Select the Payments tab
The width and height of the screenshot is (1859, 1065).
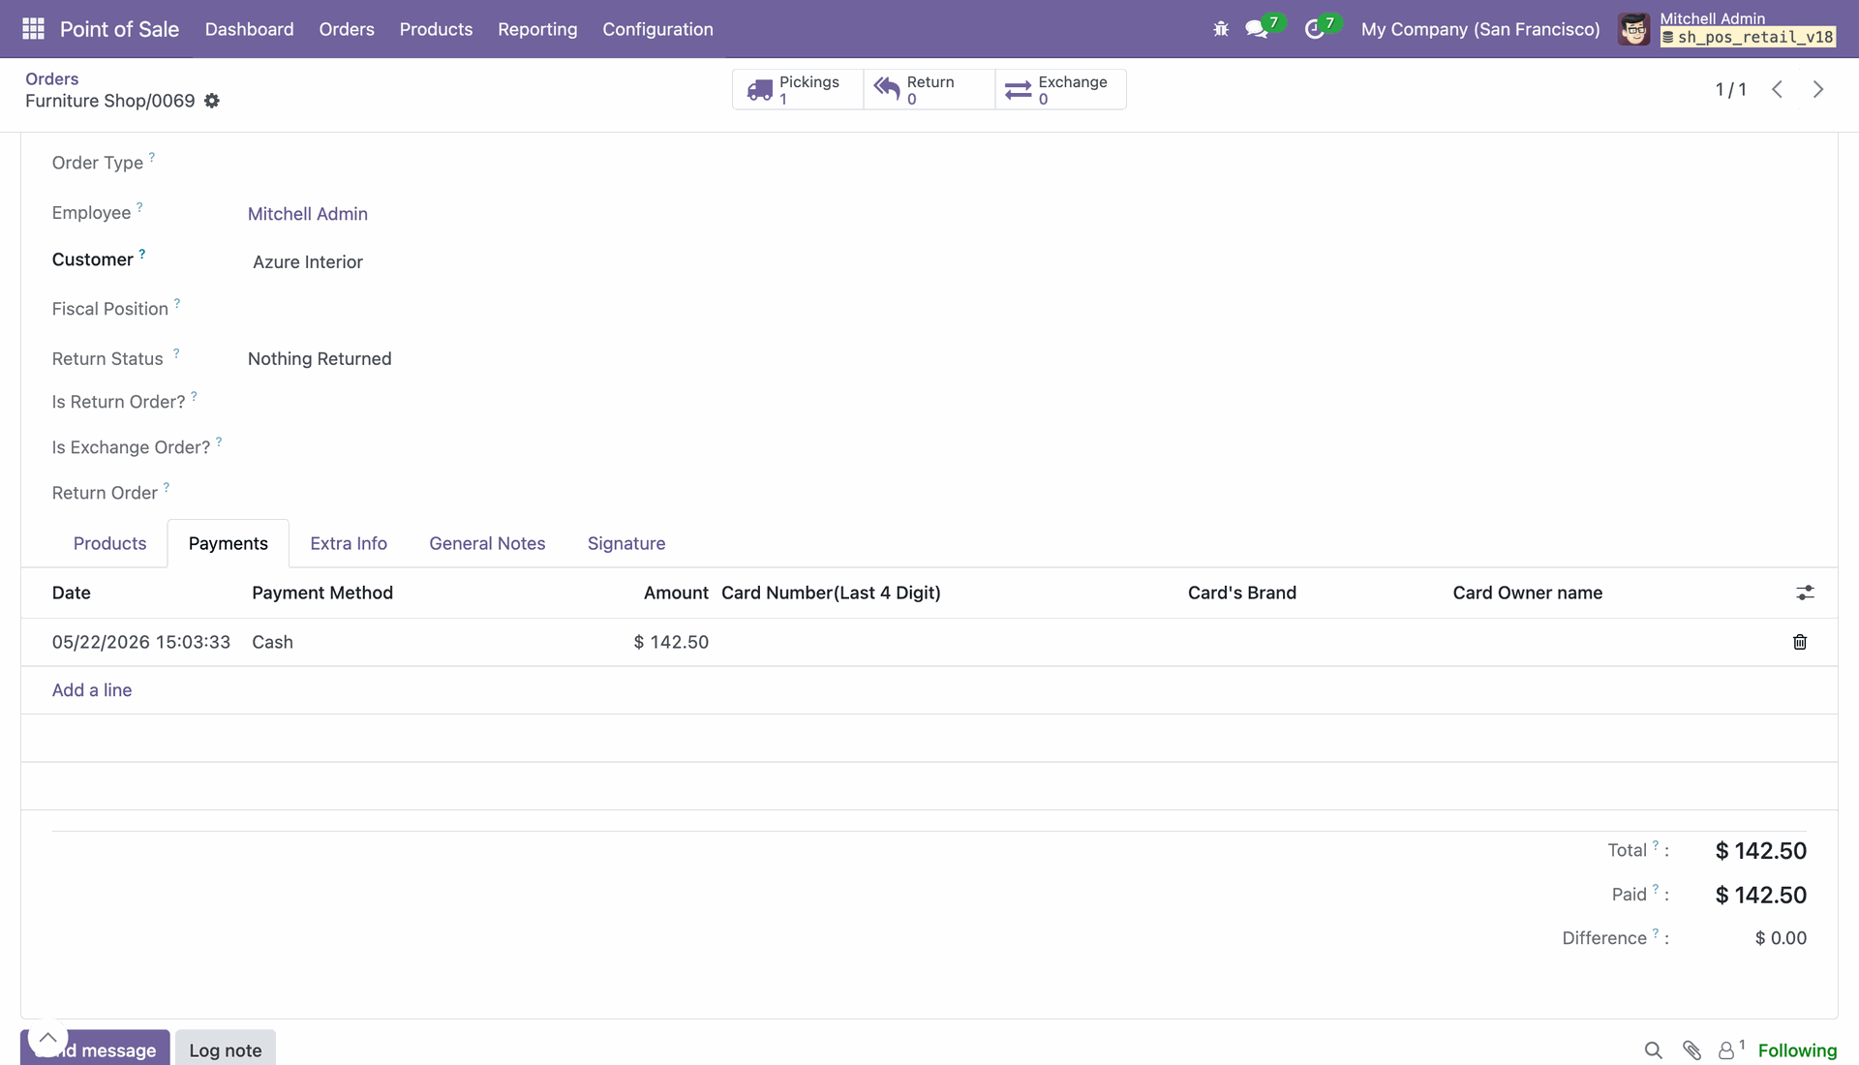[x=229, y=543]
